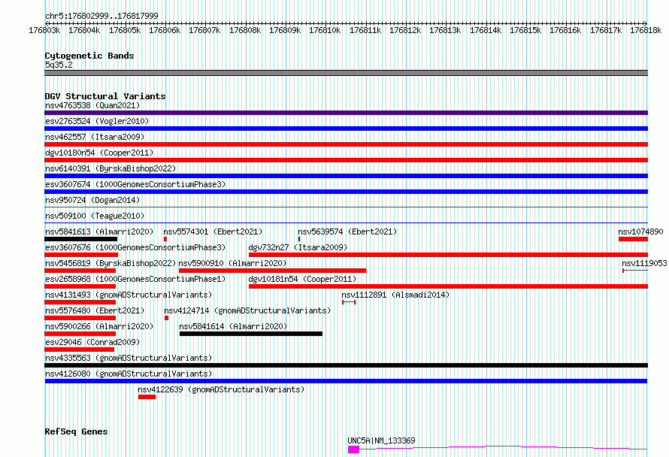Open the UNC5A|NM_133369 gene label
The height and width of the screenshot is (457, 669).
(381, 440)
